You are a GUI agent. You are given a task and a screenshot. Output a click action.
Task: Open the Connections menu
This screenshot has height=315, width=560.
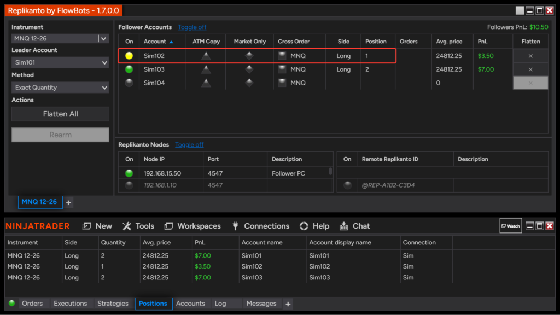point(260,226)
